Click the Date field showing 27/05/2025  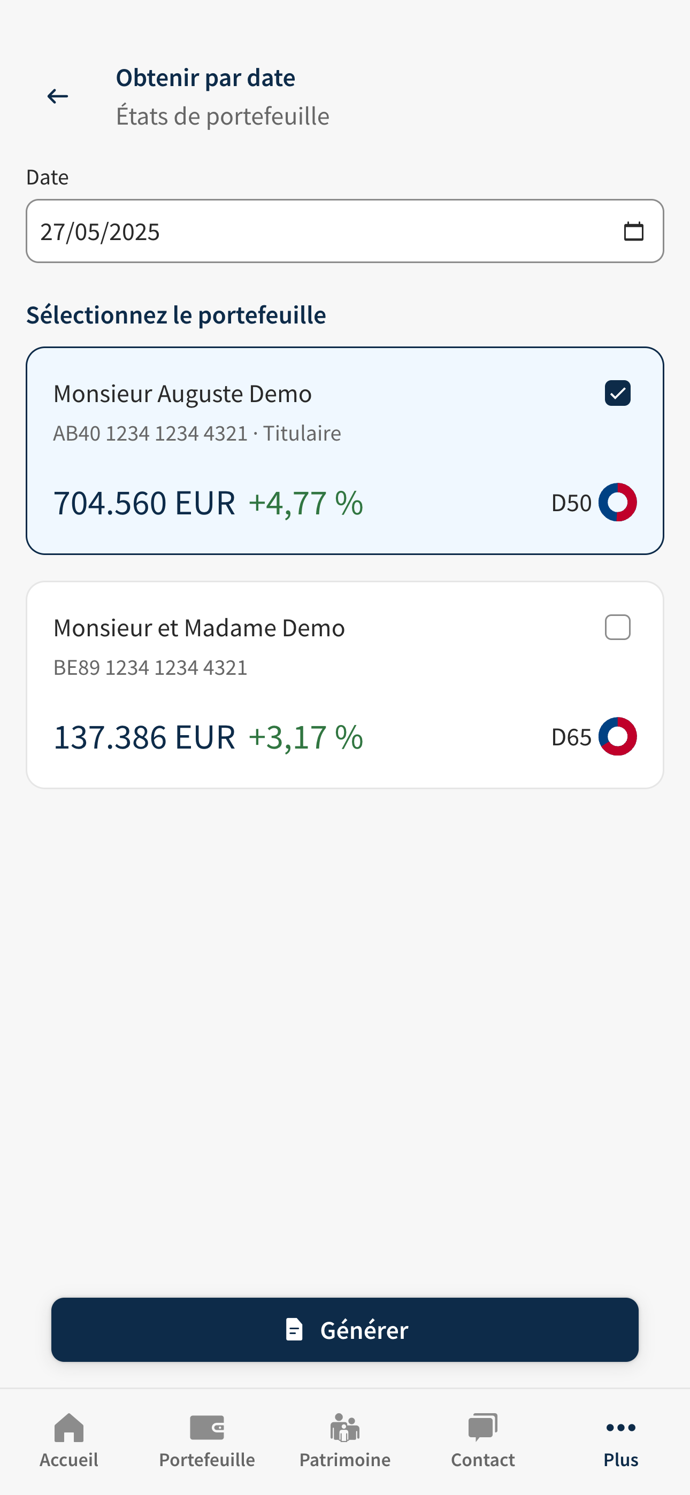tap(345, 231)
